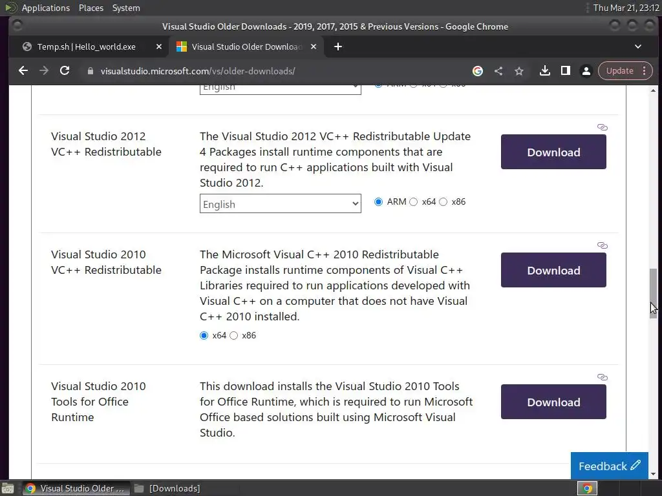Open English language dropdown for VS 2012 Redistributable
Image resolution: width=662 pixels, height=496 pixels.
[281, 203]
